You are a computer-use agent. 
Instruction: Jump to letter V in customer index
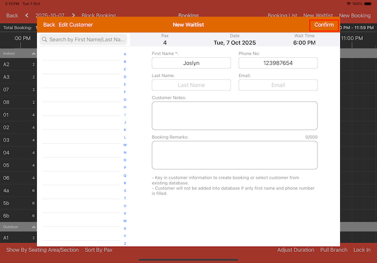pyautogui.click(x=125, y=213)
